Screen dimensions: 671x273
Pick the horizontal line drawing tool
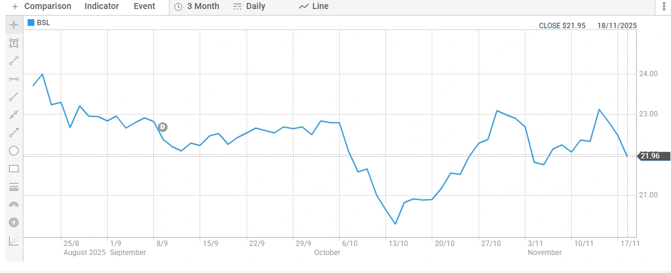click(14, 79)
